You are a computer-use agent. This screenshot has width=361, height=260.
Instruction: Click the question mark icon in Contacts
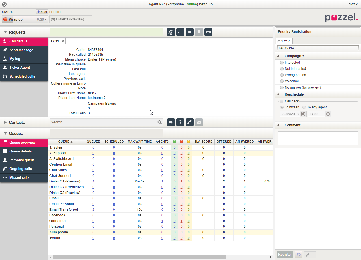click(x=180, y=122)
